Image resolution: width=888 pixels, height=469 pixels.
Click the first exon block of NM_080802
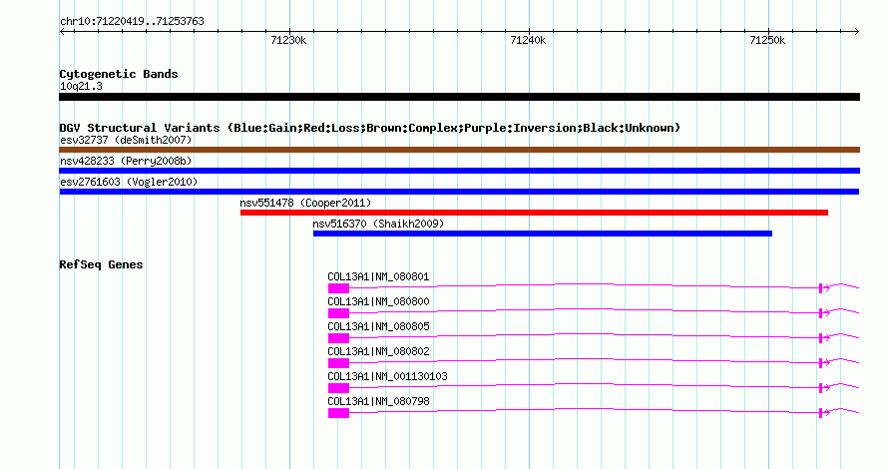pos(338,363)
